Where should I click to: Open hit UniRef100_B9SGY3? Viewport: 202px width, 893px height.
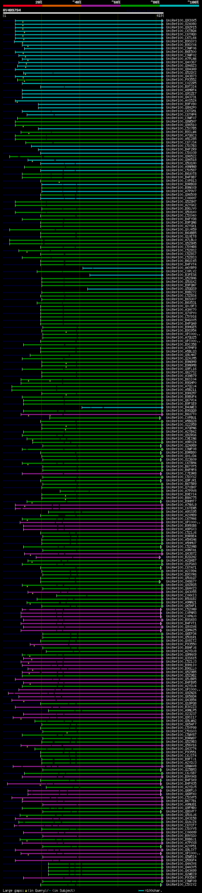tap(181, 41)
